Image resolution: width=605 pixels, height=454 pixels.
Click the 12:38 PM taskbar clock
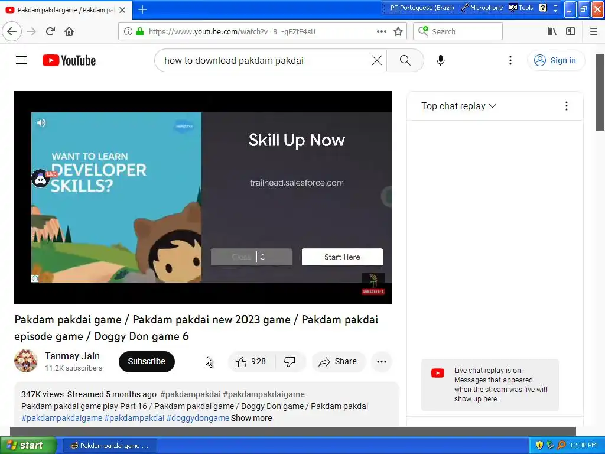click(583, 445)
